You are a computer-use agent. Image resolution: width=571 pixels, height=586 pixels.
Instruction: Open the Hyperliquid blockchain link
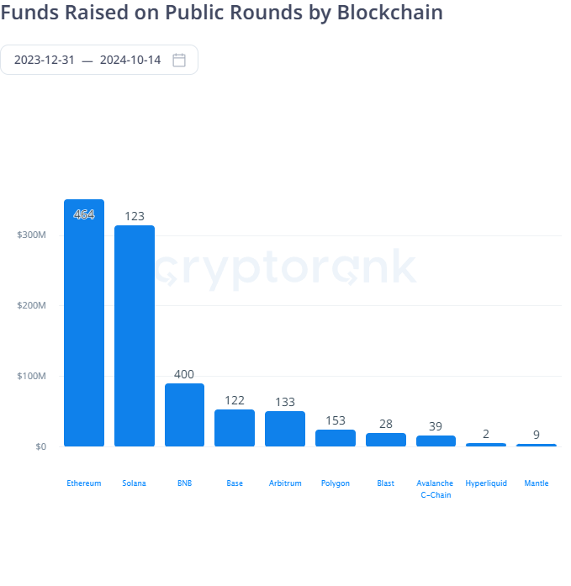(x=486, y=483)
